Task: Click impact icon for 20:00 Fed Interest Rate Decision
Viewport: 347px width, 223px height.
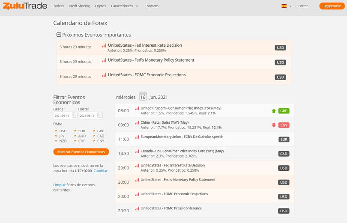Action: point(137,166)
